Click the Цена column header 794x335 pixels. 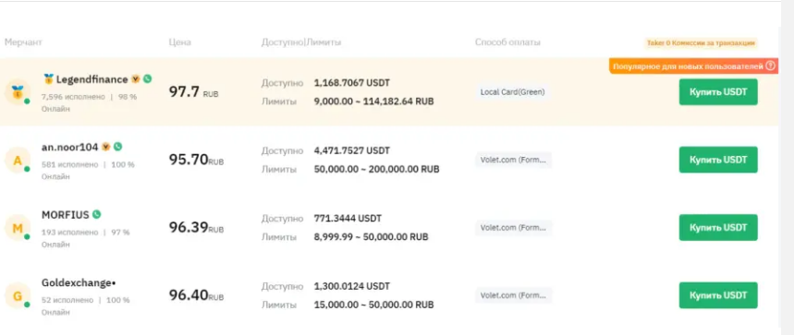point(179,42)
